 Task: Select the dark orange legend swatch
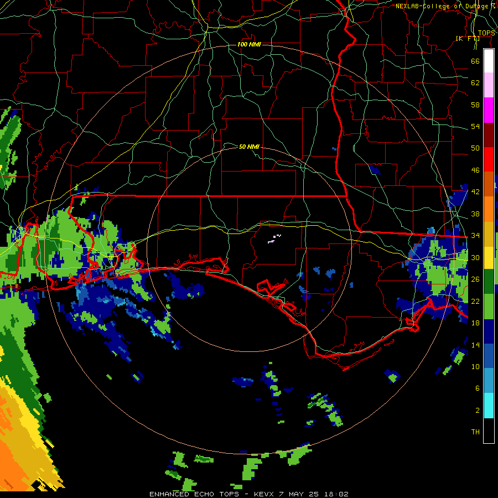(x=489, y=184)
